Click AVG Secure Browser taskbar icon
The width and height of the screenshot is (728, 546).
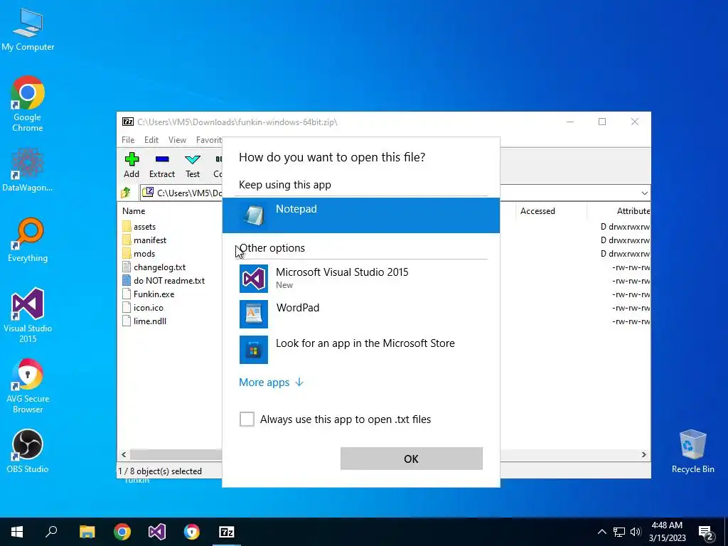192,532
